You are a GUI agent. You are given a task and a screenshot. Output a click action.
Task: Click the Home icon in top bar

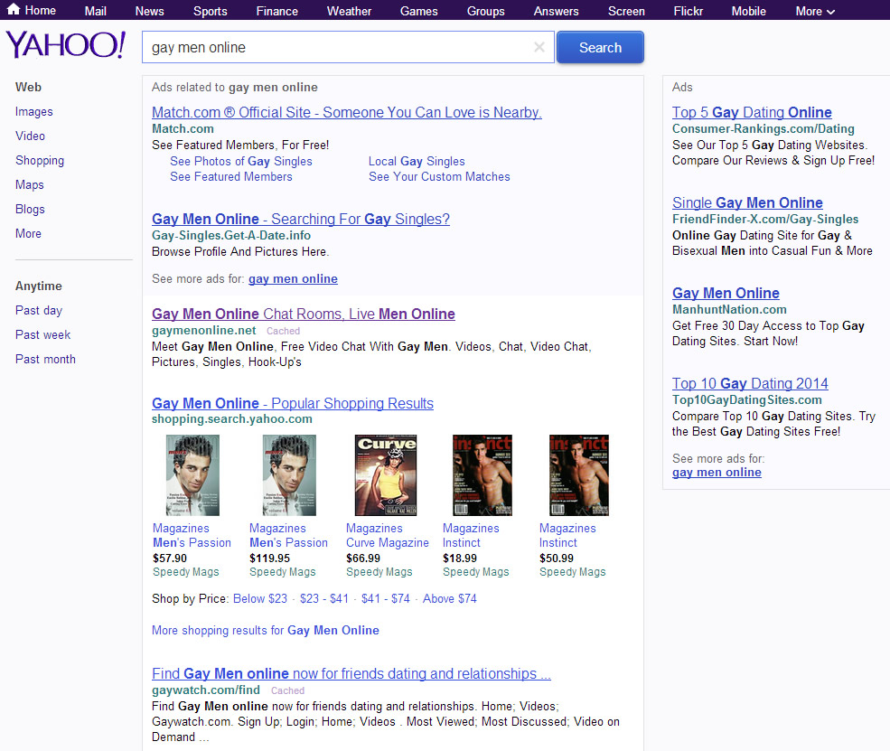tap(14, 10)
